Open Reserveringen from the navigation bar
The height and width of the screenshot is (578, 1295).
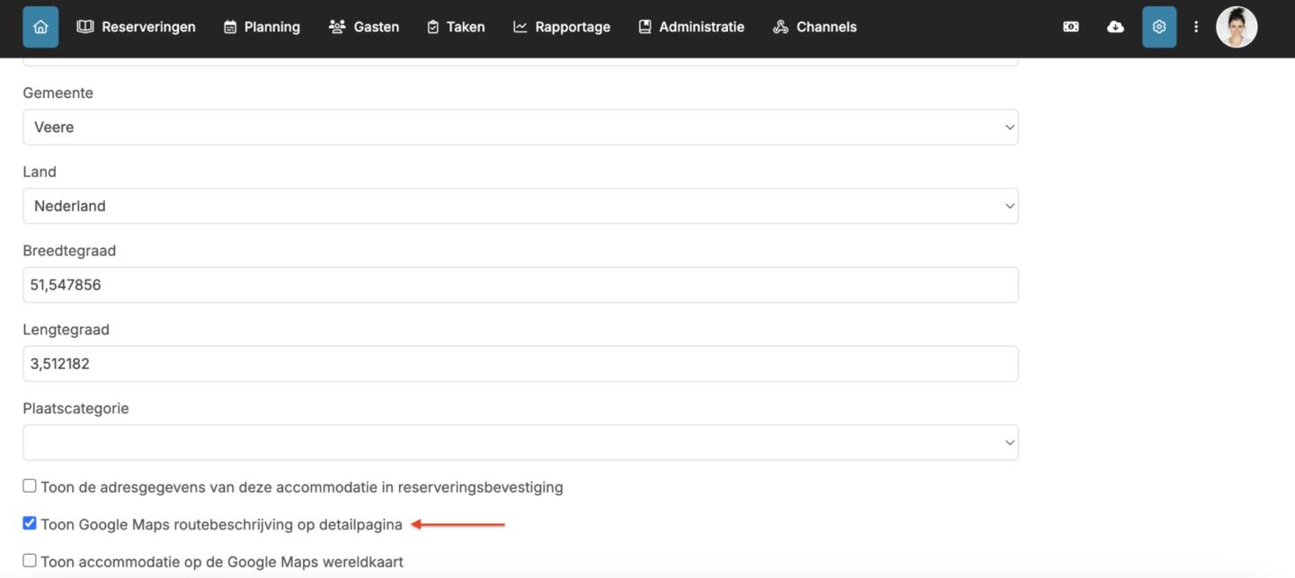point(137,27)
